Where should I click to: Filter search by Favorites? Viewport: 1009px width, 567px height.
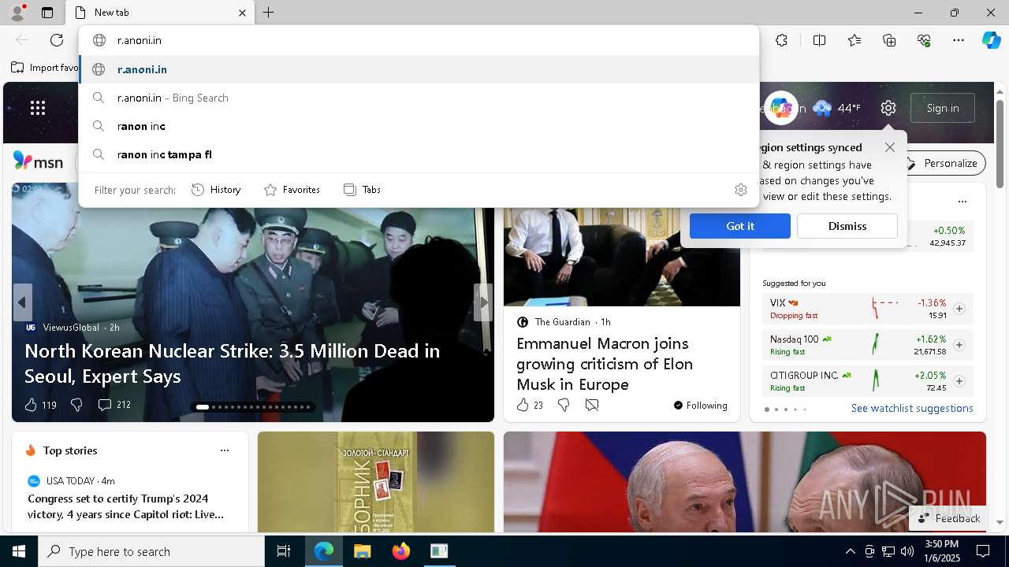[292, 190]
